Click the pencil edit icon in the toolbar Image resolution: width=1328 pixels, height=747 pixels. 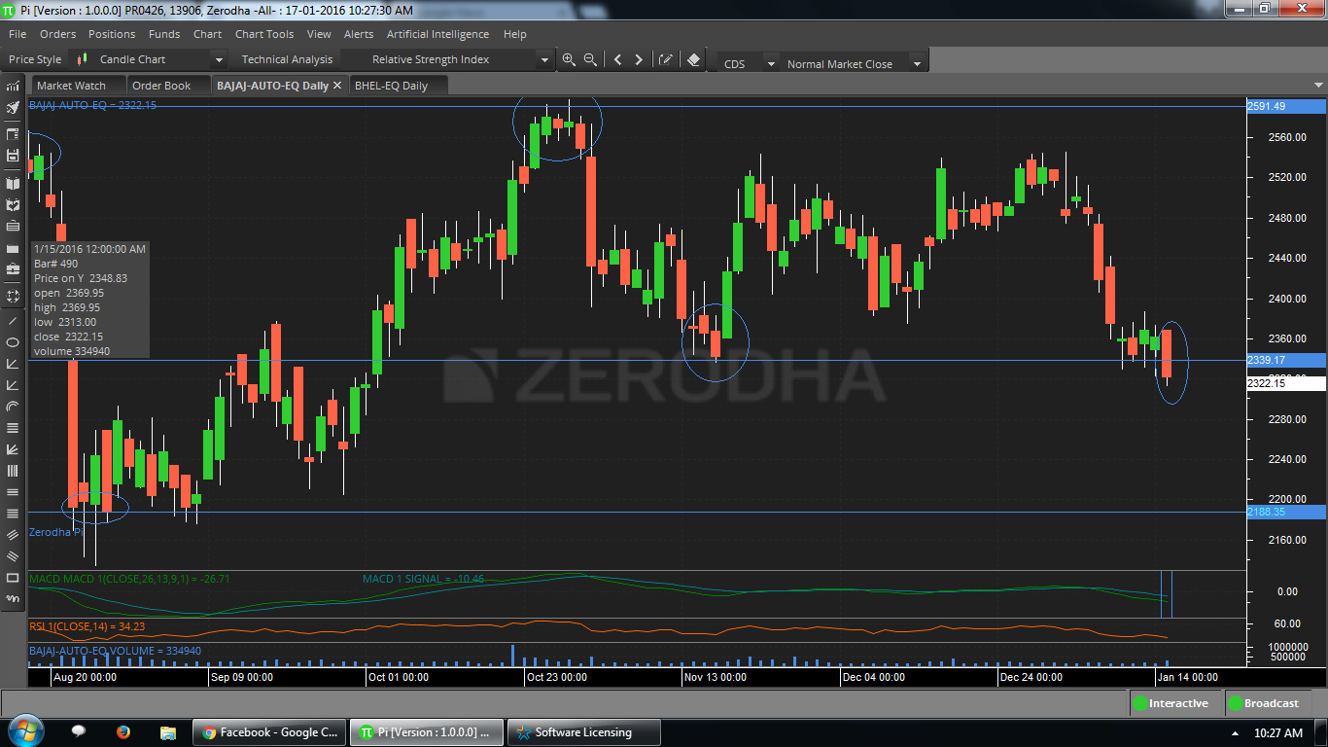[x=666, y=59]
